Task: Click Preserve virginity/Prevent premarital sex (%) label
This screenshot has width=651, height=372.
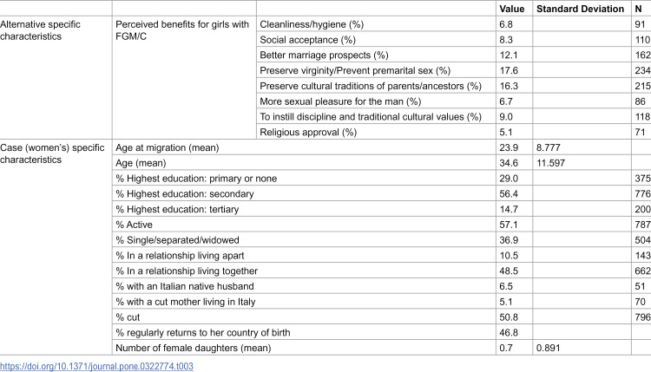Action: click(x=355, y=70)
